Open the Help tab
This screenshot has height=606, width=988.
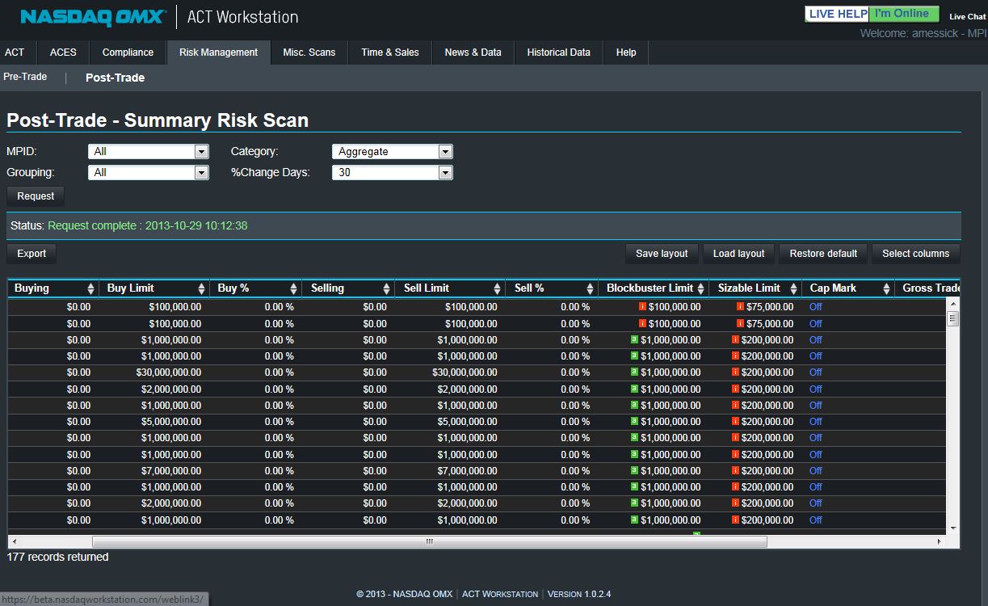tap(626, 53)
